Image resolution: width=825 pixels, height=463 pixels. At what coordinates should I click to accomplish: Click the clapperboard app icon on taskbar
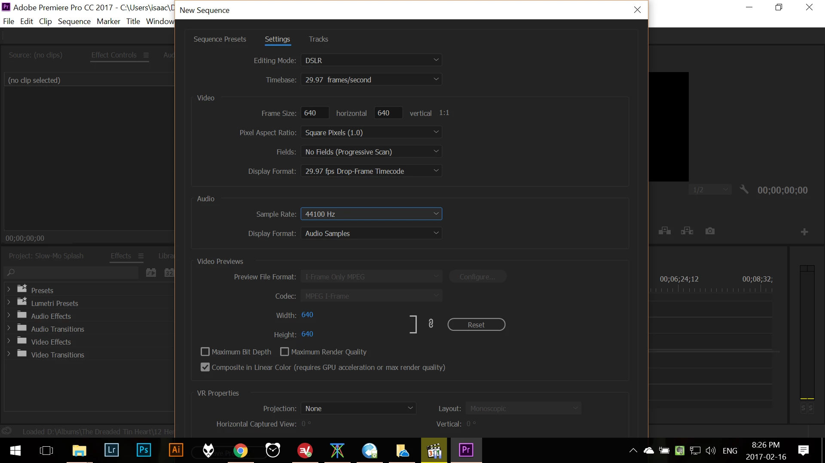[x=434, y=451]
